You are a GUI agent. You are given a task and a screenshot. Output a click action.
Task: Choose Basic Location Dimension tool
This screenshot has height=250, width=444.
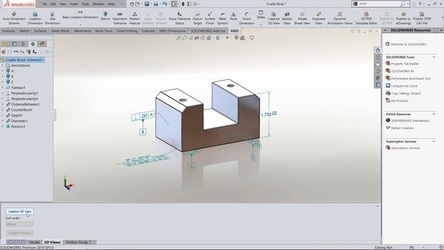coord(80,15)
